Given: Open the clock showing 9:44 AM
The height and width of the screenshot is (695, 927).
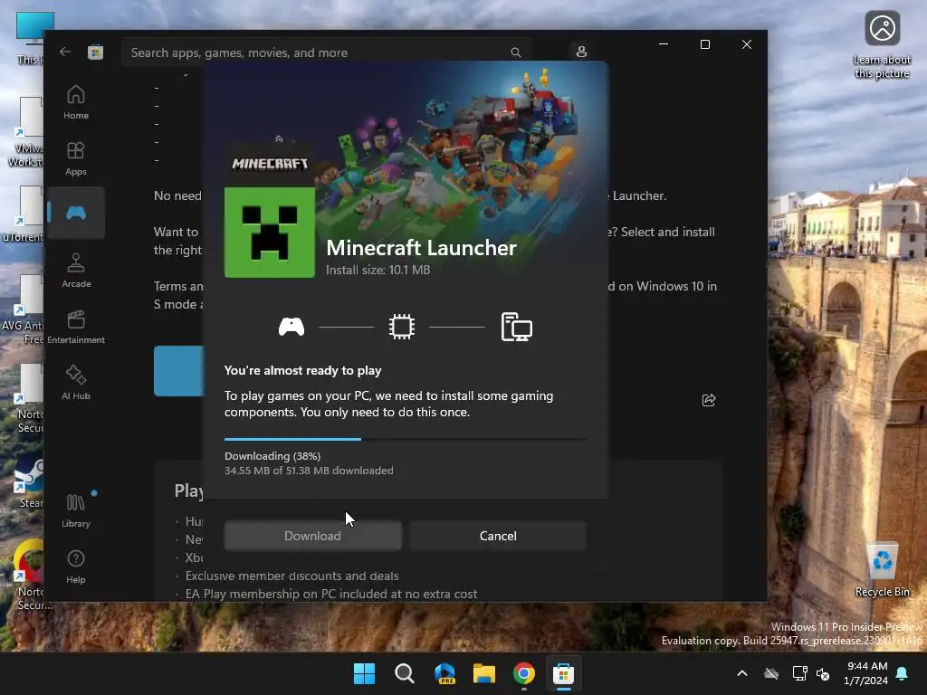Looking at the screenshot, I should (x=866, y=673).
